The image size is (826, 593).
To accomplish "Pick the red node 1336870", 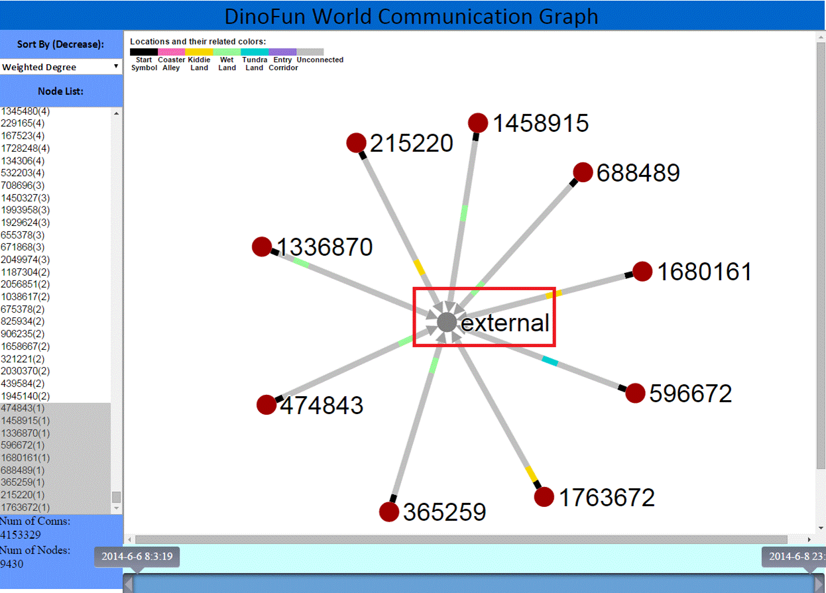I will pyautogui.click(x=263, y=247).
